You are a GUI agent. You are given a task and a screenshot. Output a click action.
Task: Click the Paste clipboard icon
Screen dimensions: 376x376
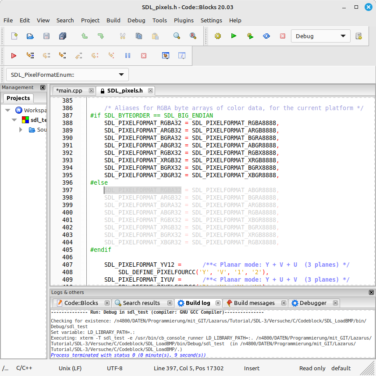click(155, 36)
